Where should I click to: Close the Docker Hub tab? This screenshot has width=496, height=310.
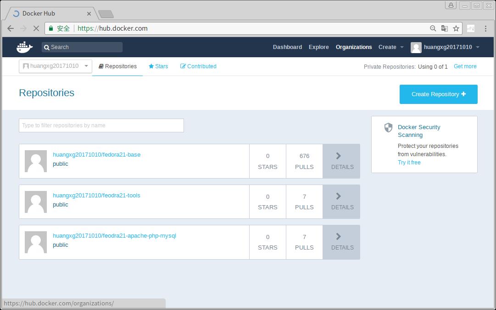(89, 14)
